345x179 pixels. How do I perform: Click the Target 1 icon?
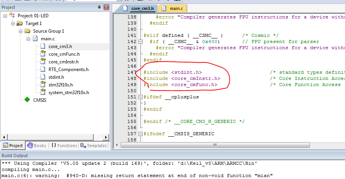click(x=19, y=23)
